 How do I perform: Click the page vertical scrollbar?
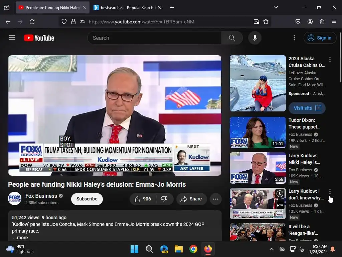point(341,57)
